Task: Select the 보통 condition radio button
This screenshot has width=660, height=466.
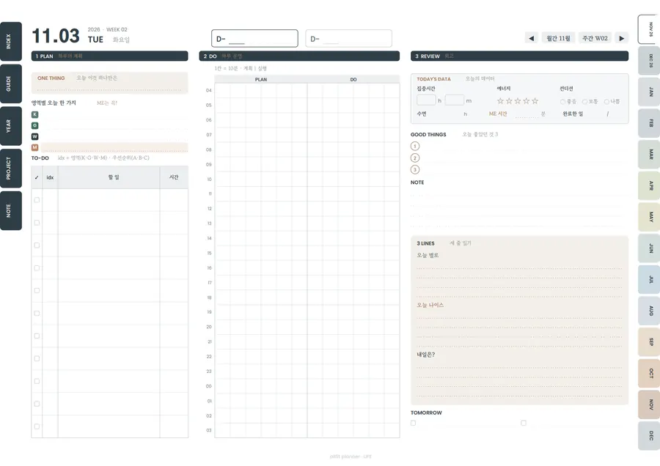Action: (x=584, y=102)
